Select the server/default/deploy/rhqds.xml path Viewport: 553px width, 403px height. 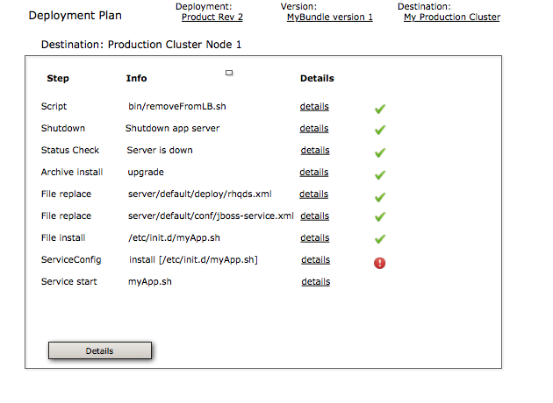[x=200, y=194]
